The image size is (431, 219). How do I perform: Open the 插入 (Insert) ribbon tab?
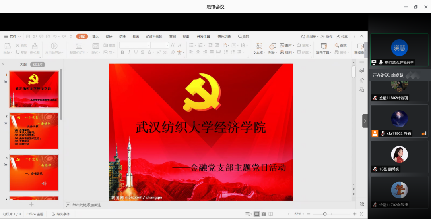point(95,36)
